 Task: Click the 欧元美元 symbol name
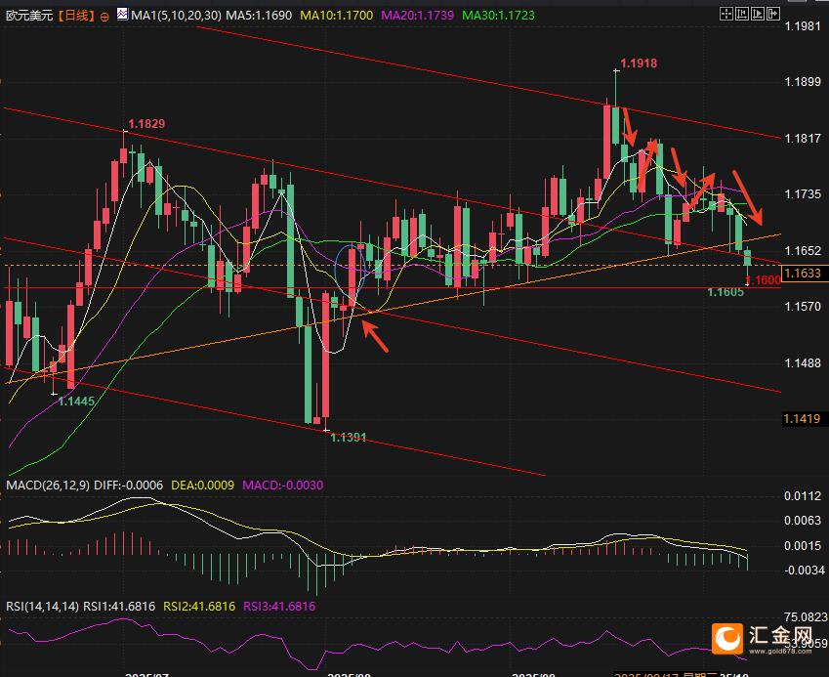coord(29,16)
